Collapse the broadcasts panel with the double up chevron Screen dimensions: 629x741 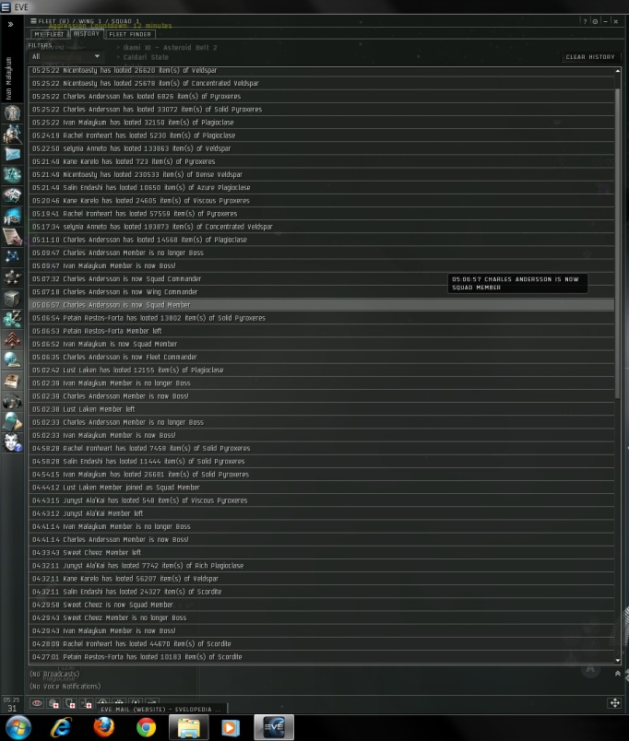[617, 674]
